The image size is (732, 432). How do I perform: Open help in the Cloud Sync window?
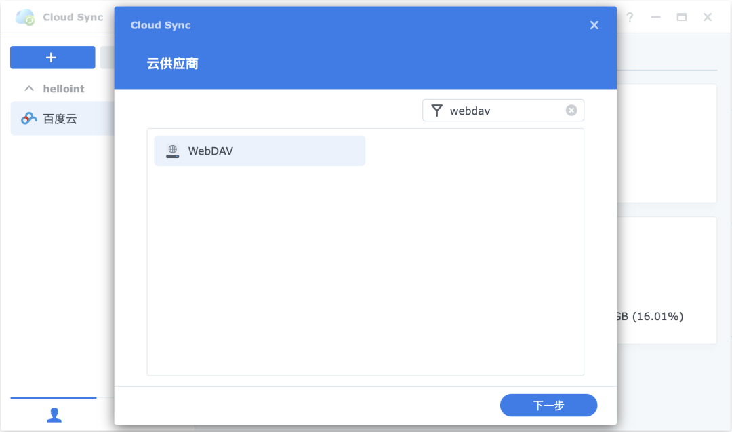click(x=630, y=17)
